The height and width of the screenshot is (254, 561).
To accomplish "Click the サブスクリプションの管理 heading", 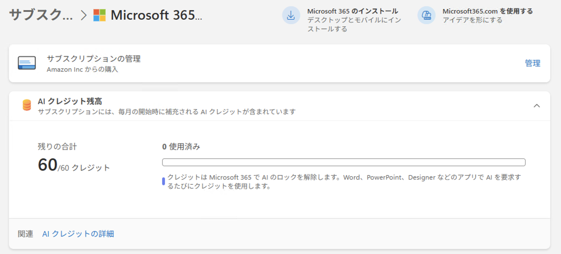I will pos(94,59).
